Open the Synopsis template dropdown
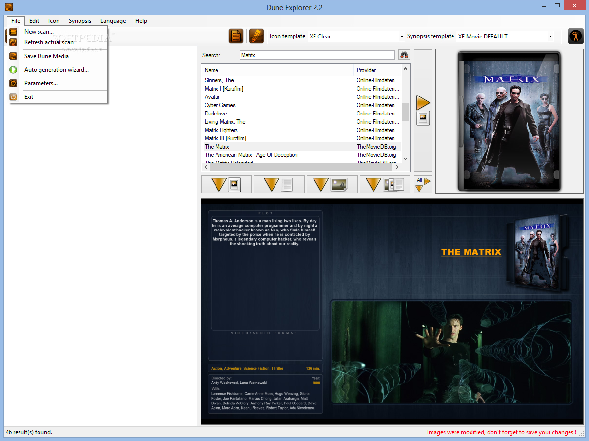 [550, 37]
